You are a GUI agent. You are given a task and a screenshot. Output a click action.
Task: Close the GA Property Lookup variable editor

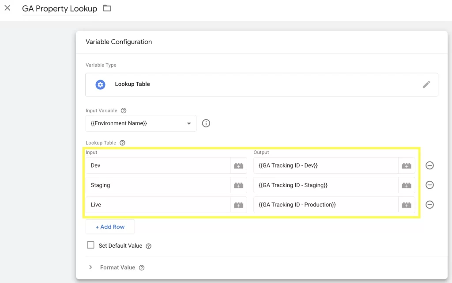[8, 8]
